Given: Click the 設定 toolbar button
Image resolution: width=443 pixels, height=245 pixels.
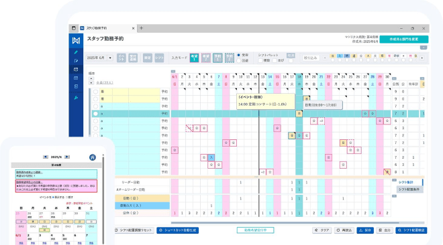Looking at the screenshot, I should tap(148, 58).
